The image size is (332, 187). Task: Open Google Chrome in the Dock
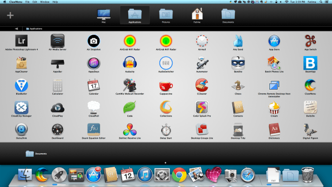click(179, 175)
